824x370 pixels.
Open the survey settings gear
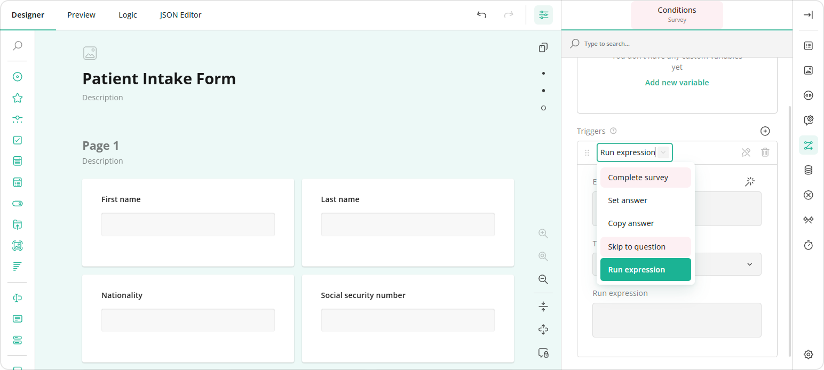tap(808, 353)
